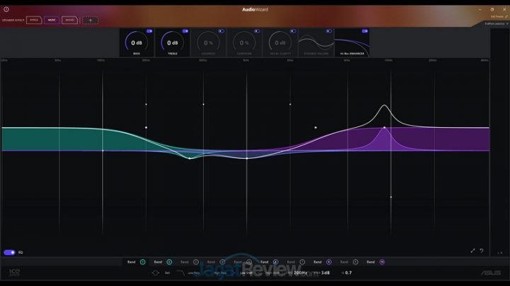Click the expand EQ graph icon
Image resolution: width=510 pixels, height=286 pixels.
click(x=473, y=251)
